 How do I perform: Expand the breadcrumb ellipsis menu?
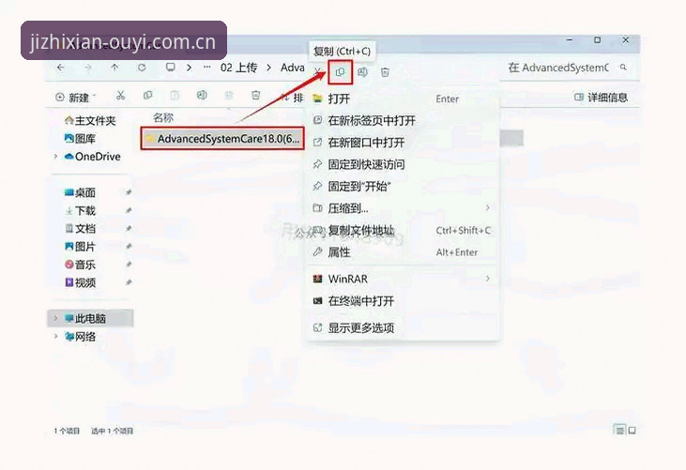tap(207, 68)
